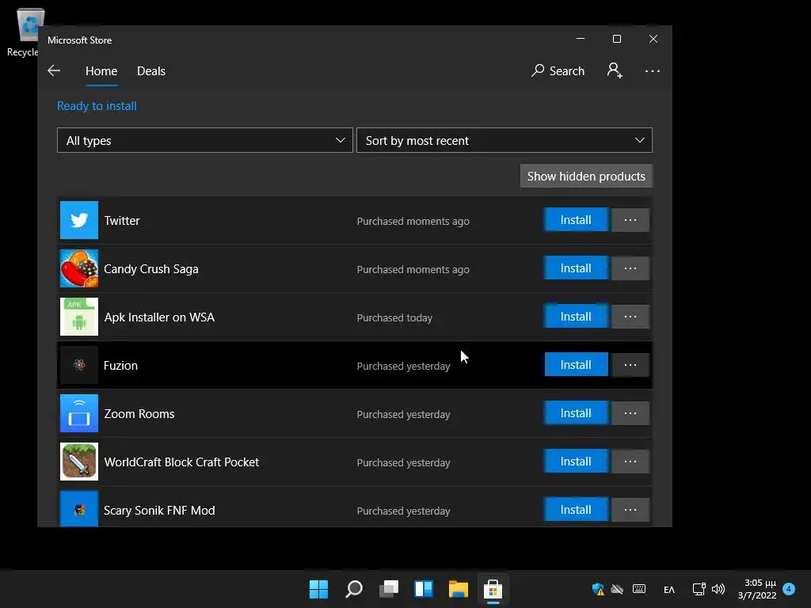Install Zoom Rooms

coord(576,413)
